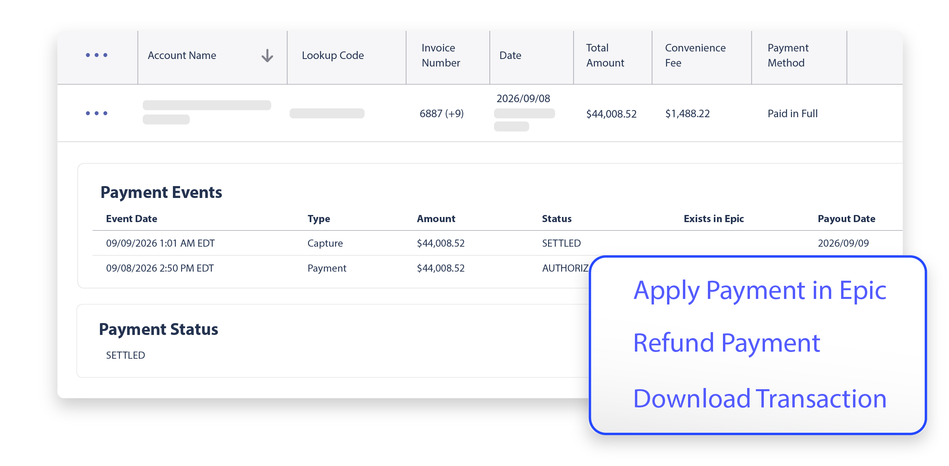Click the Capture event type
This screenshot has height=466, width=949.
[x=325, y=243]
